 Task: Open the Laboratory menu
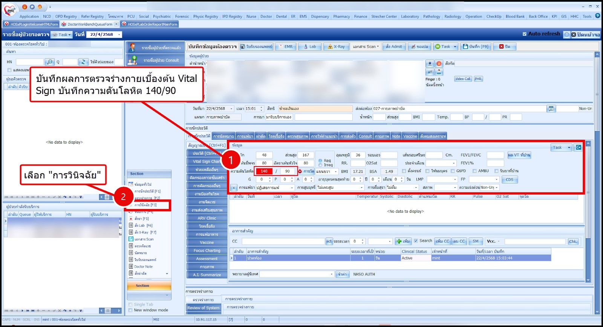tap(410, 17)
